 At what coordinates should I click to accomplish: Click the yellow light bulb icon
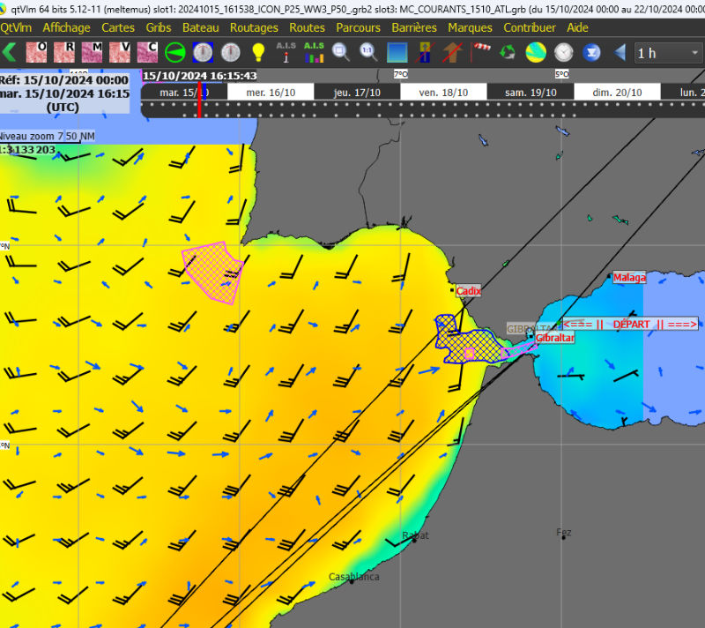tap(258, 53)
